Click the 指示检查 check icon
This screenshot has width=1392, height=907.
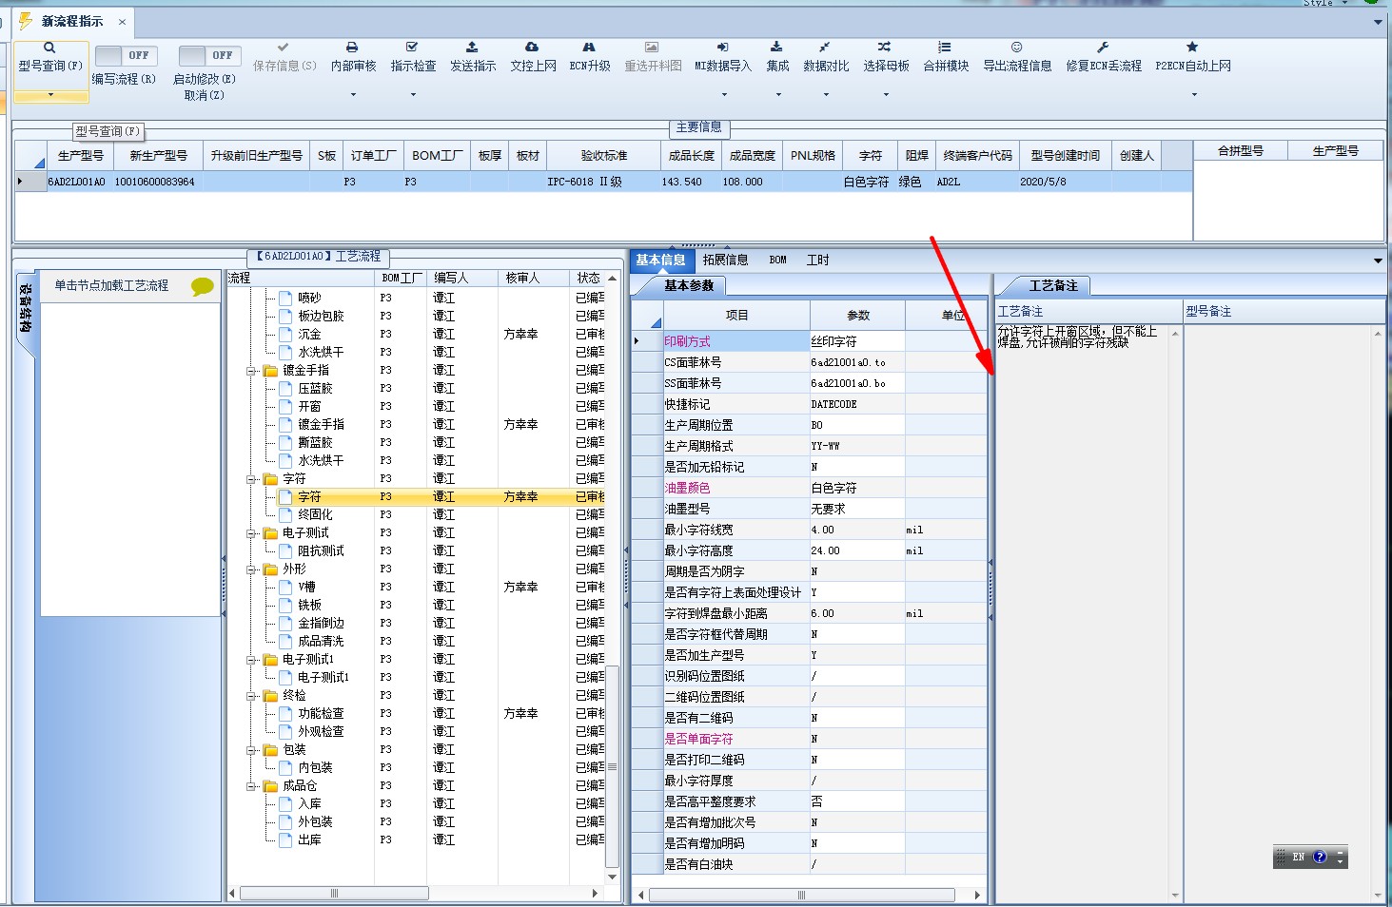tap(412, 47)
